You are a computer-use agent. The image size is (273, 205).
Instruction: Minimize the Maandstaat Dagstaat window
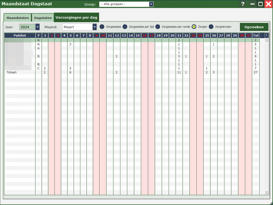point(252,4)
